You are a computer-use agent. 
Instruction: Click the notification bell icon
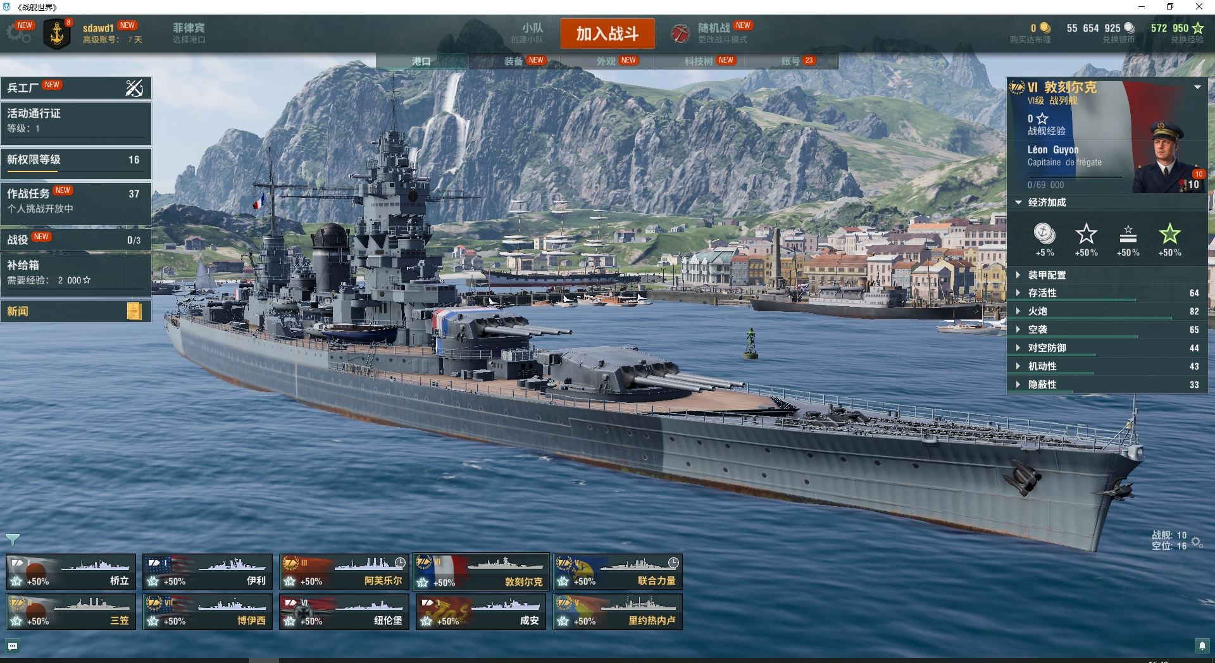tap(1202, 645)
